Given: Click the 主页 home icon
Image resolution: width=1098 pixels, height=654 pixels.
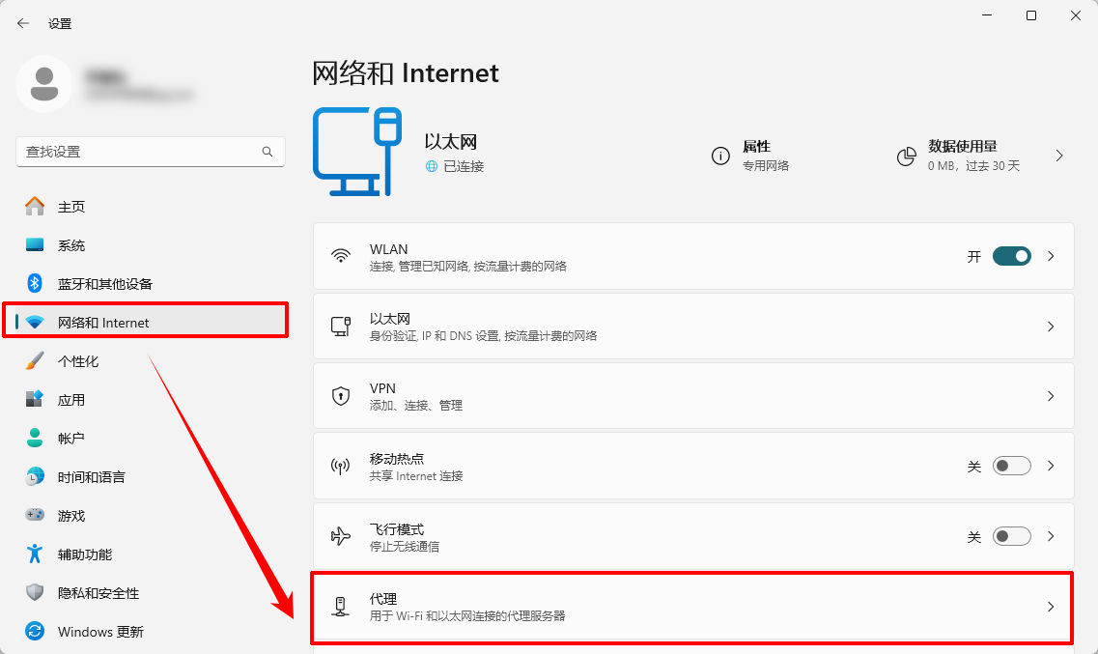Looking at the screenshot, I should pos(35,207).
